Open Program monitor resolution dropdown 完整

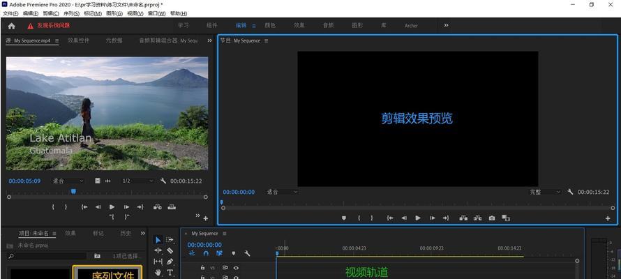tap(546, 192)
